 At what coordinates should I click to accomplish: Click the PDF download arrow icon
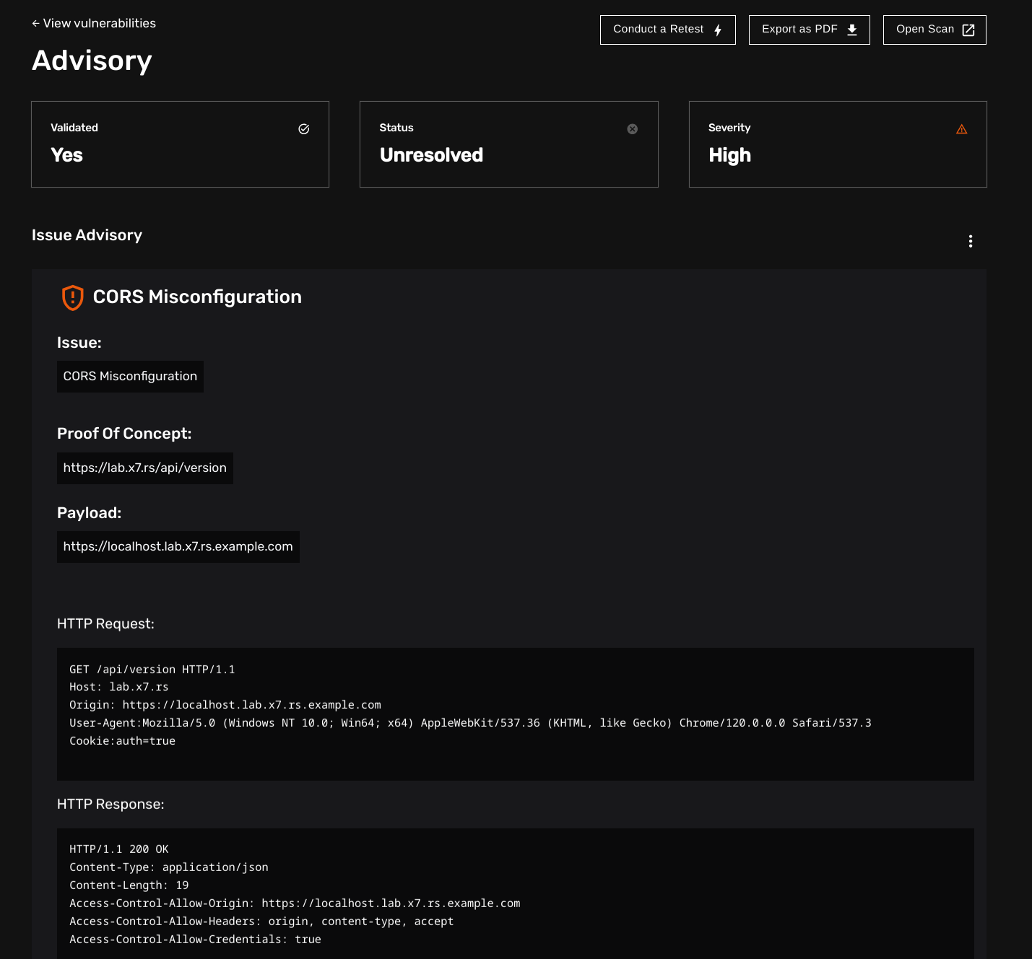pyautogui.click(x=852, y=30)
